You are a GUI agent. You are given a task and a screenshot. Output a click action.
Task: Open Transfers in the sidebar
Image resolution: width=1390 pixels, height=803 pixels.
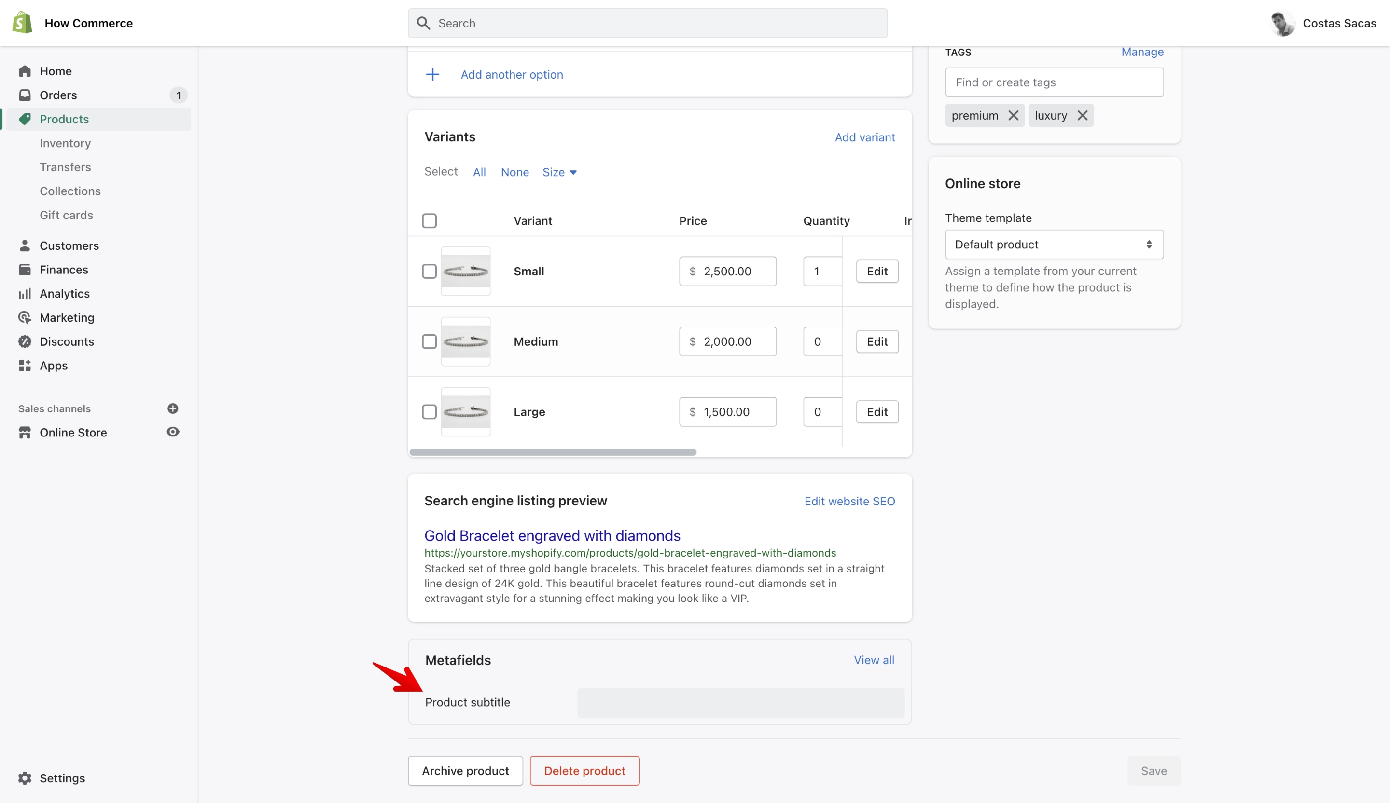[x=65, y=167]
